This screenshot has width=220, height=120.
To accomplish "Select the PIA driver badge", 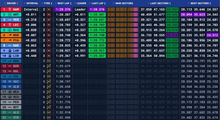I will [x=11, y=40].
